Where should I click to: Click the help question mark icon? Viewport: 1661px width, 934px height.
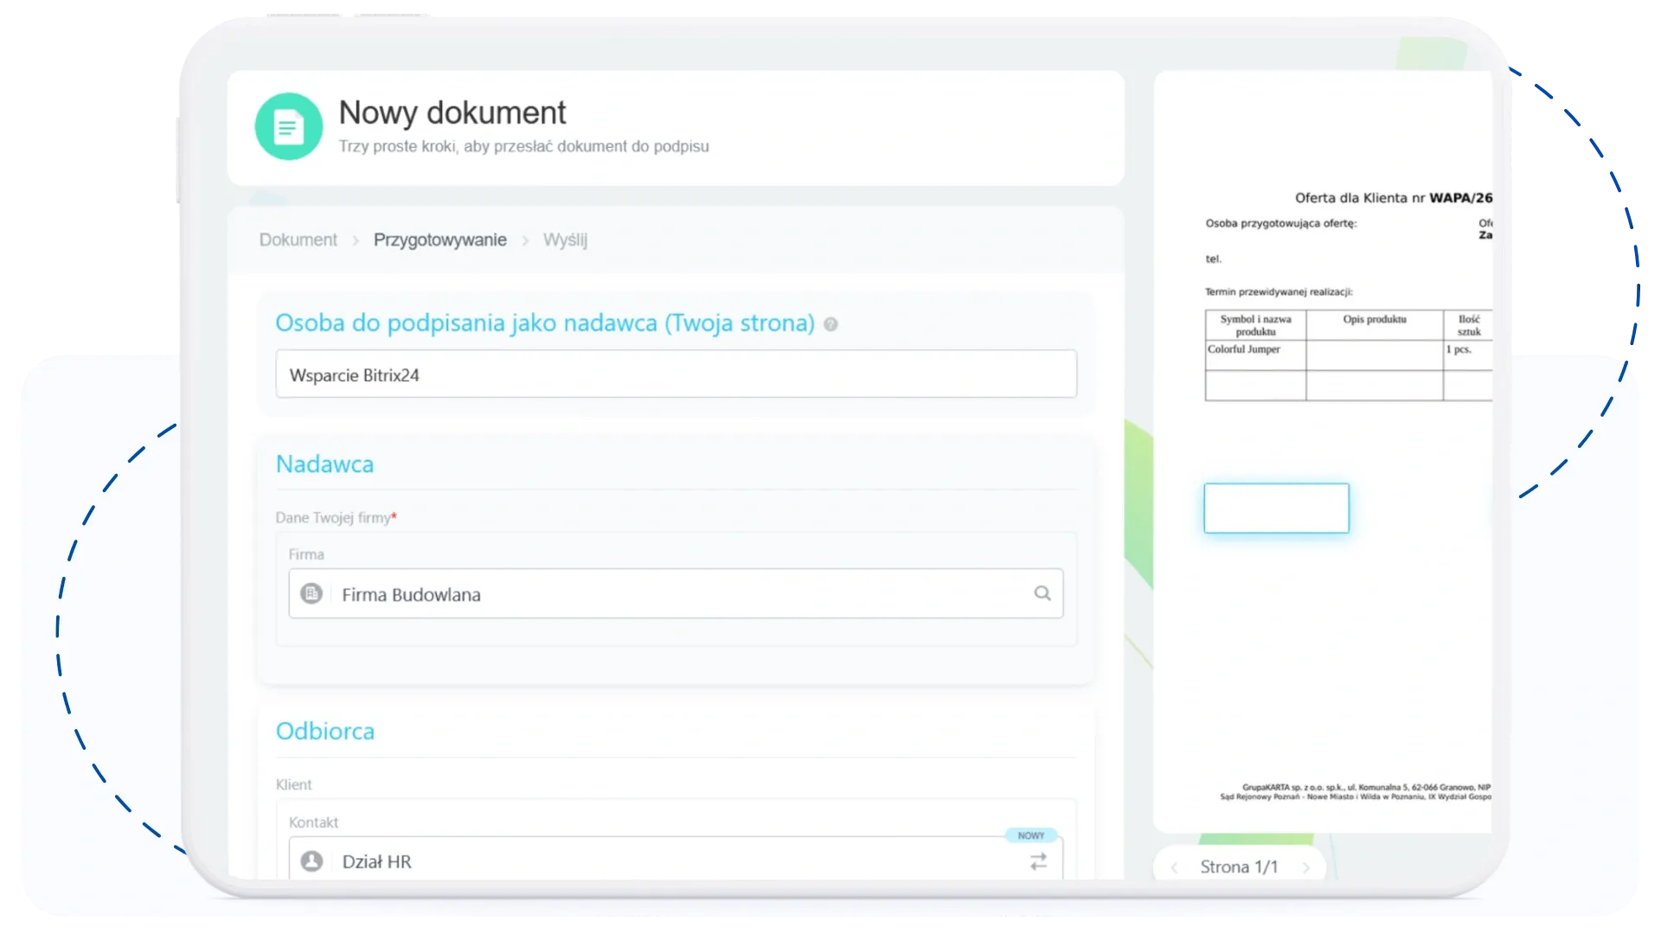tap(830, 324)
